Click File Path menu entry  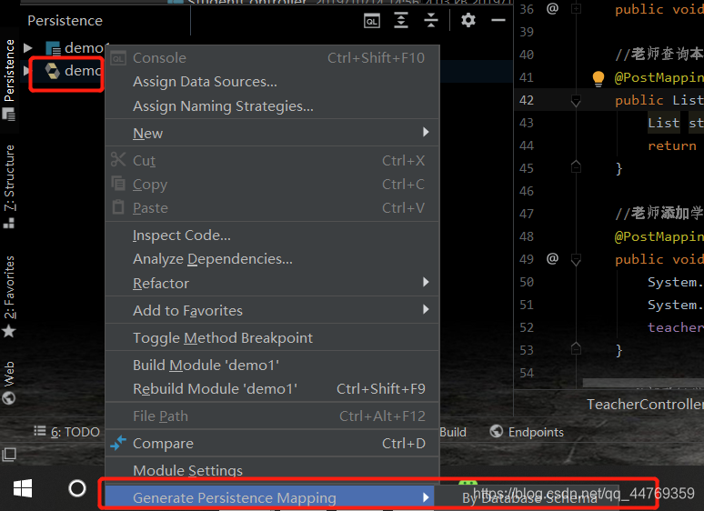pos(272,416)
